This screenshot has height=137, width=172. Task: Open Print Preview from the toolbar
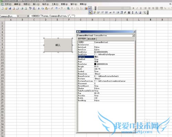click(x=26, y=8)
